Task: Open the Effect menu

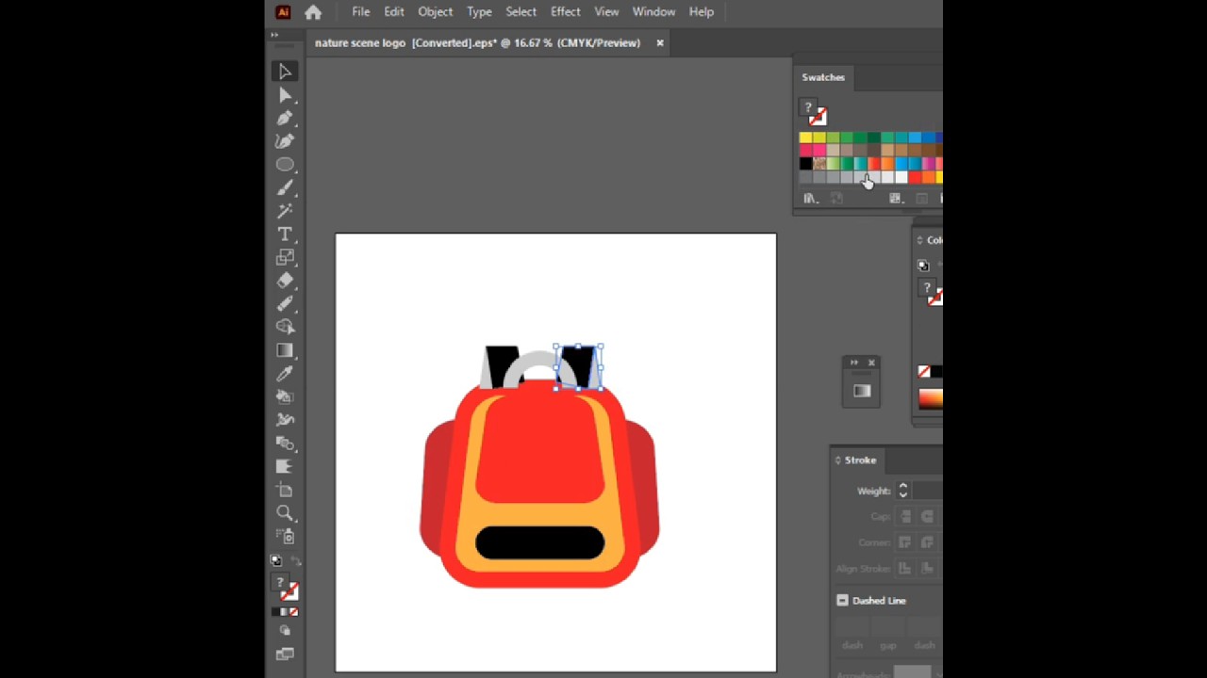Action: [566, 12]
